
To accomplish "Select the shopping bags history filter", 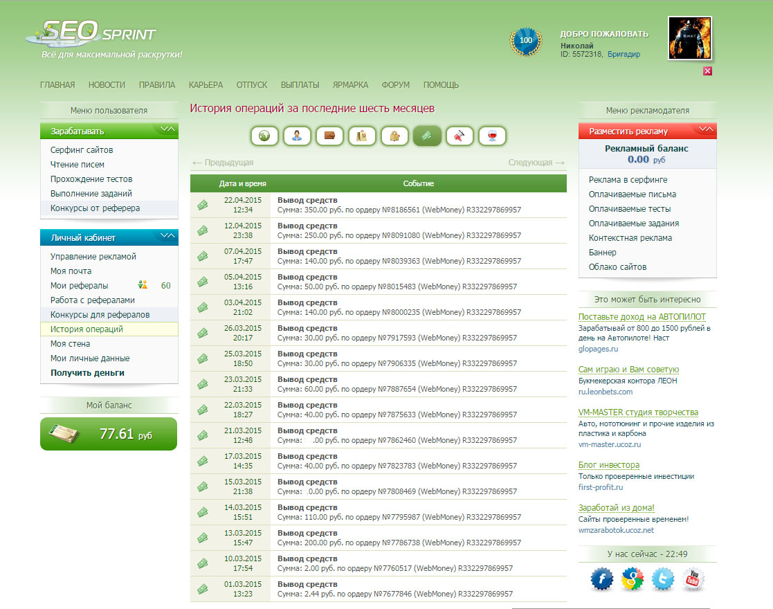I will (362, 136).
